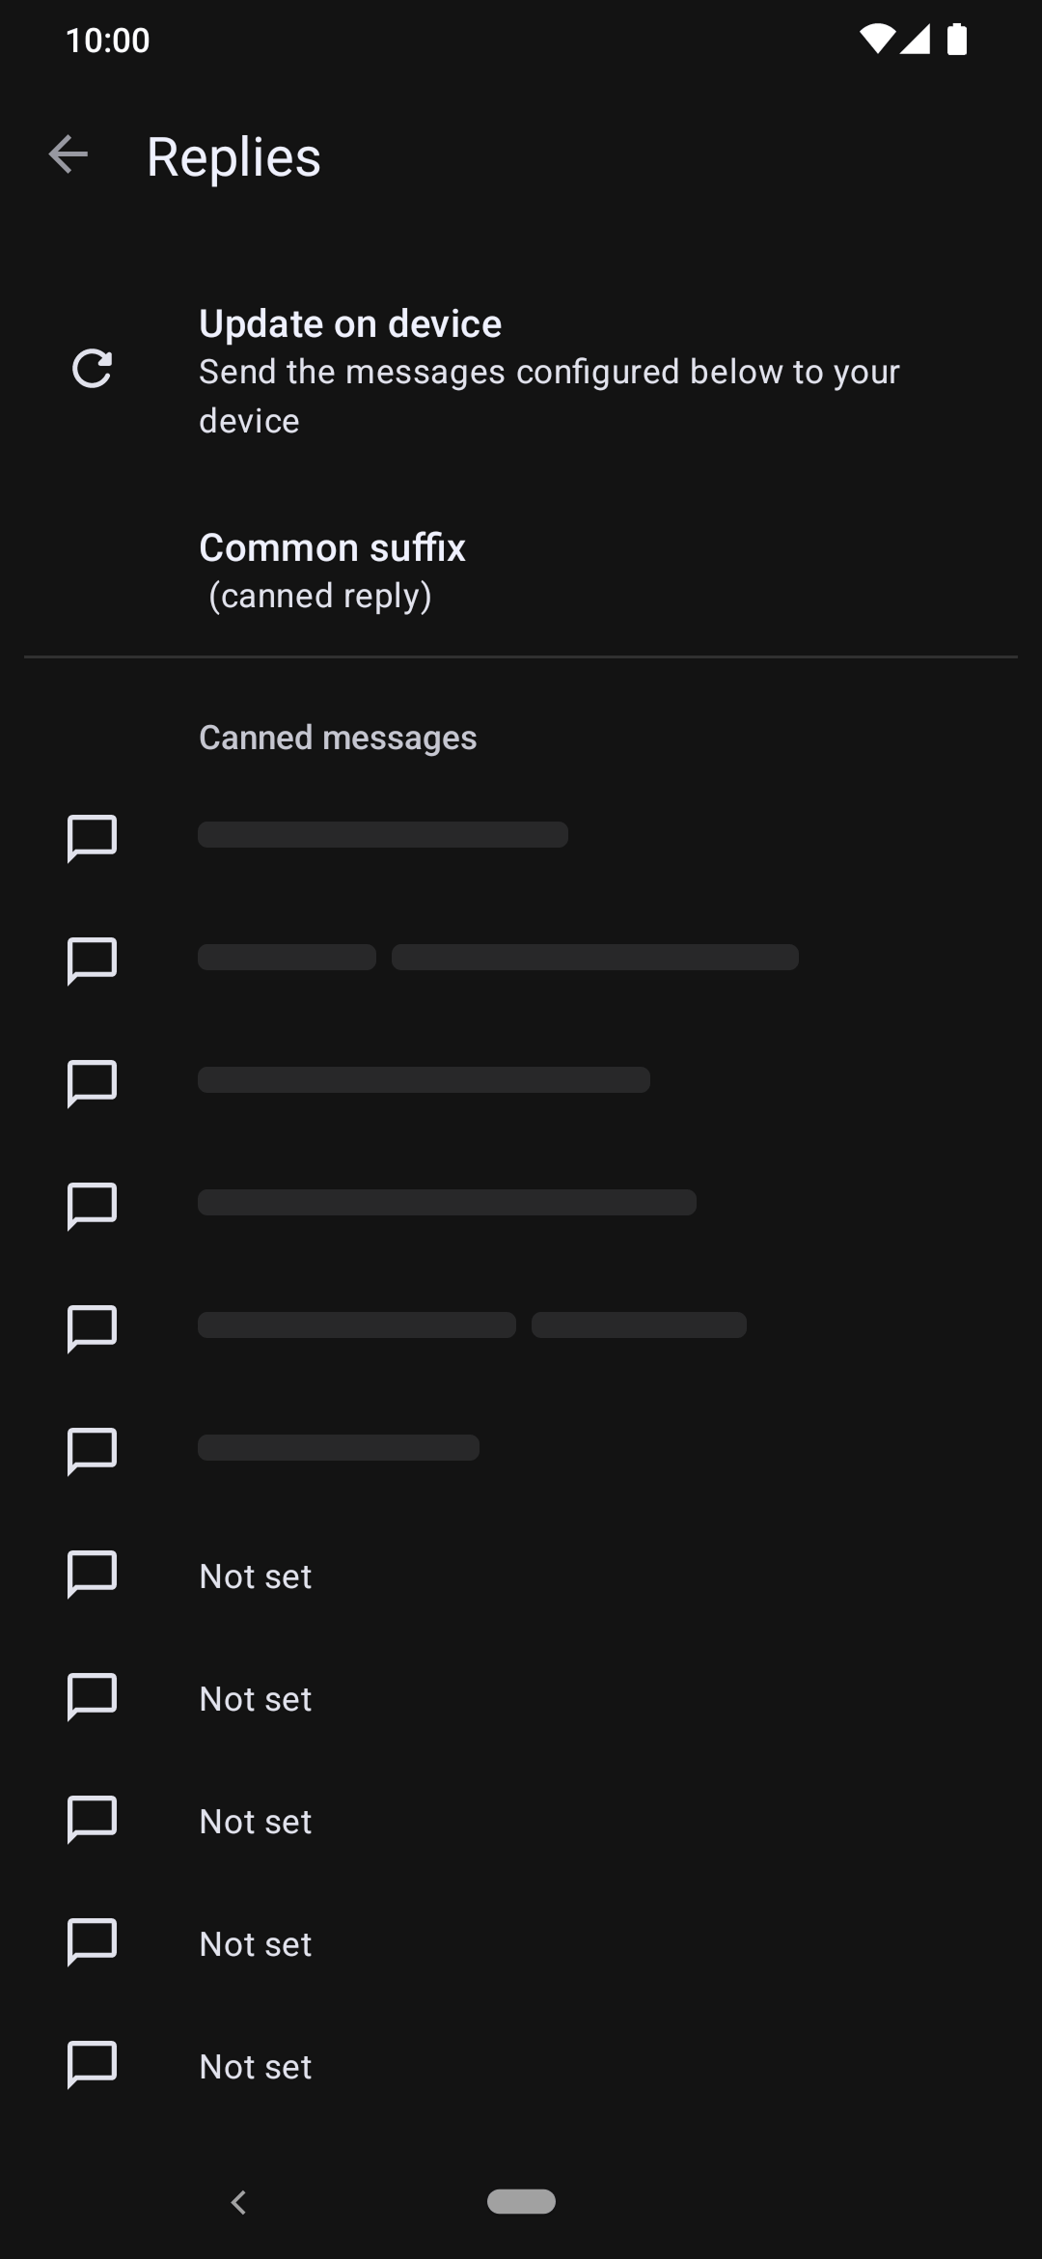Open the sixth canned message entry
The height and width of the screenshot is (2259, 1042).
coord(521,1449)
